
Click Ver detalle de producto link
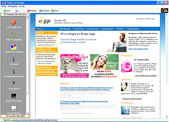(146, 75)
